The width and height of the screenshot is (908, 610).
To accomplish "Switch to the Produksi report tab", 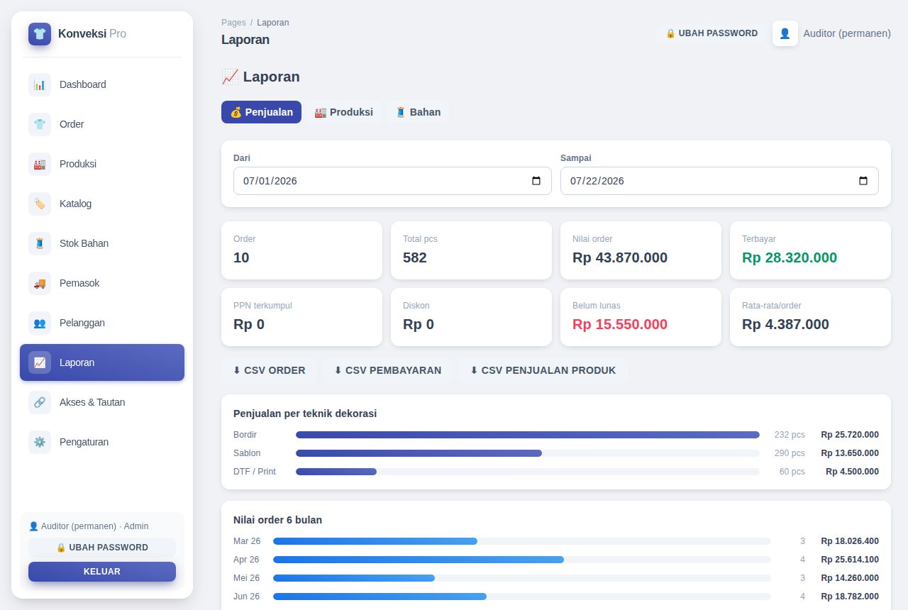I will pyautogui.click(x=343, y=112).
